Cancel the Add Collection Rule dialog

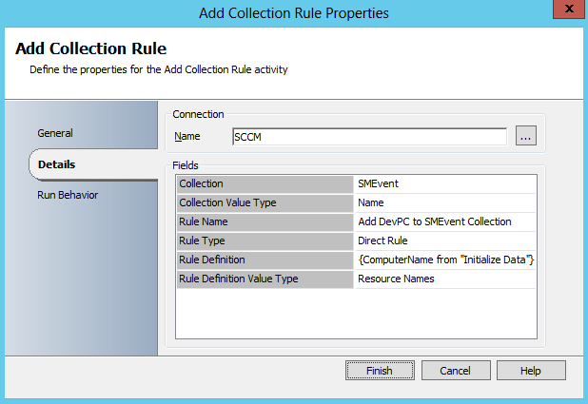coord(456,370)
